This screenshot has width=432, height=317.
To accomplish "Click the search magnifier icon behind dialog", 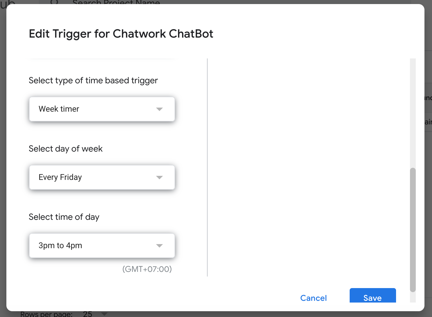I will pyautogui.click(x=54, y=2).
